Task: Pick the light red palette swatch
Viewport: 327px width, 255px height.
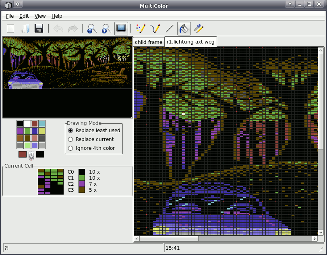Action: [x=35, y=138]
